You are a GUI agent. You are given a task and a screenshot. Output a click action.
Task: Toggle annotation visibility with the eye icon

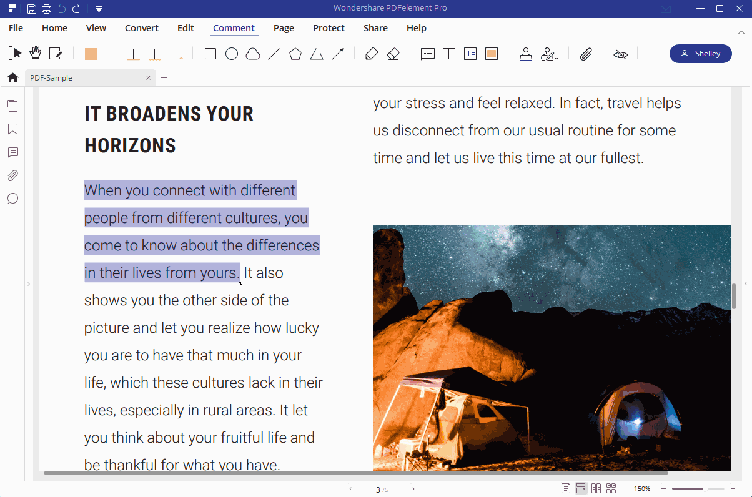point(620,54)
